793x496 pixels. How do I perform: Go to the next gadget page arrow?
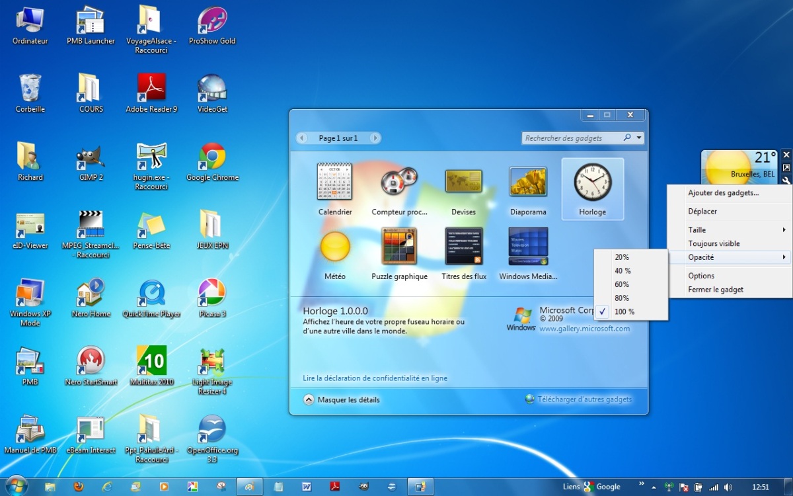click(x=375, y=138)
